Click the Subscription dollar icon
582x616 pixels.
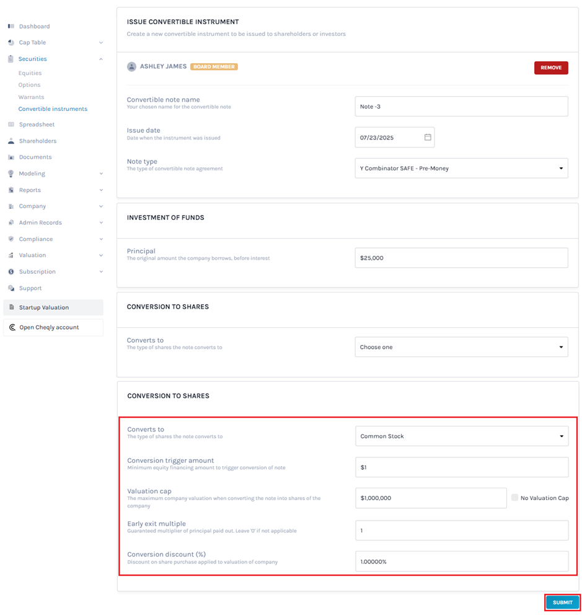pos(11,272)
